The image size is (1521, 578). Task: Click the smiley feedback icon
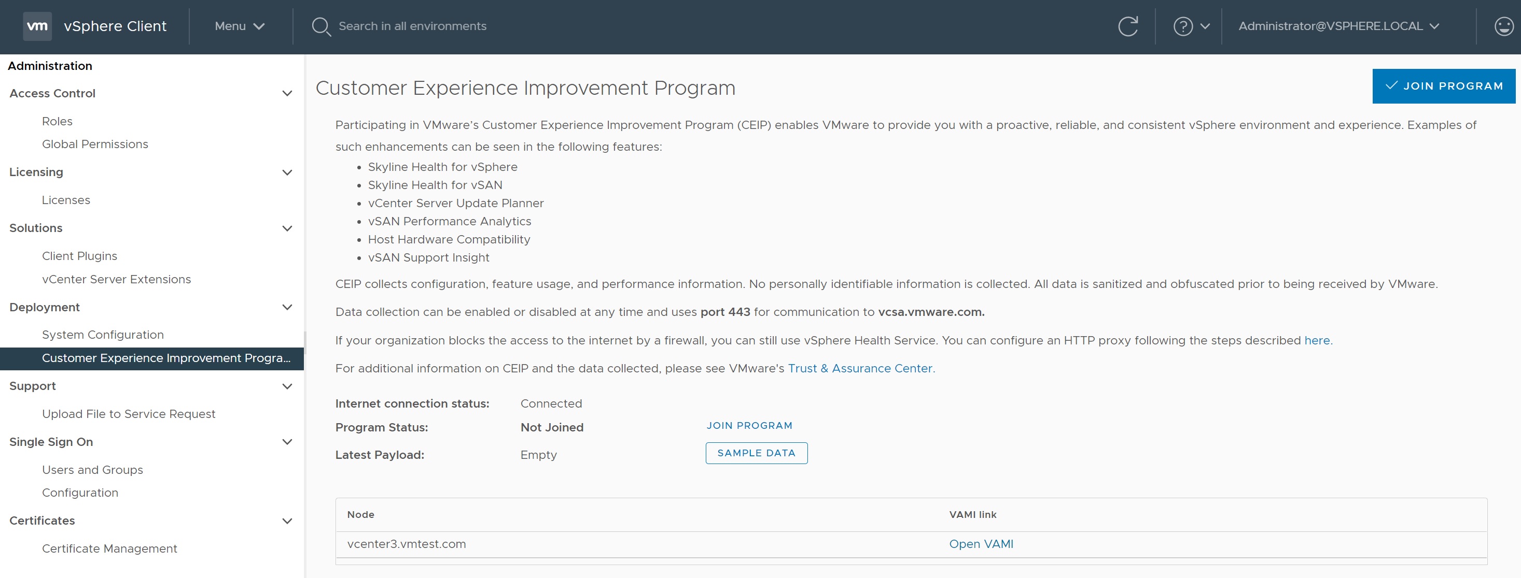tap(1503, 26)
